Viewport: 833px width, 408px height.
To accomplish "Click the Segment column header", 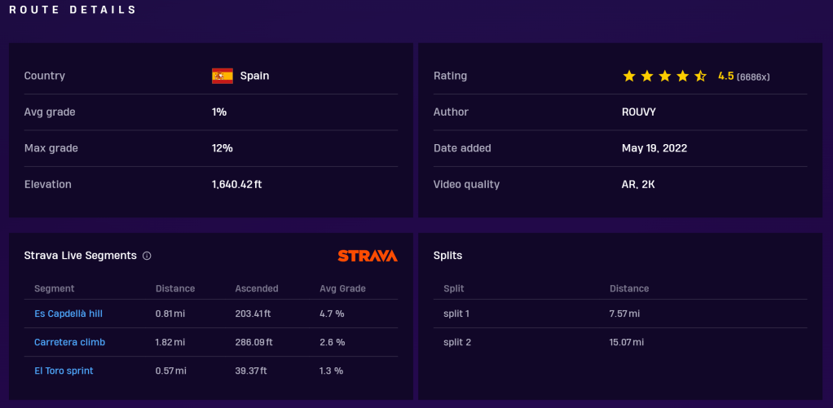I will coord(55,288).
